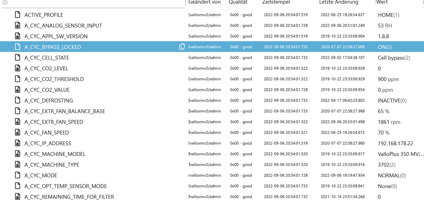Select the A_CYC_ANALOG_SENSOR_INPUT entry

[x=63, y=26]
